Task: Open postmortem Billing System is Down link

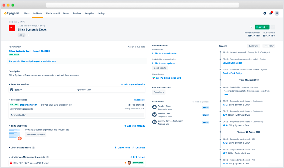Action: pos(29,51)
